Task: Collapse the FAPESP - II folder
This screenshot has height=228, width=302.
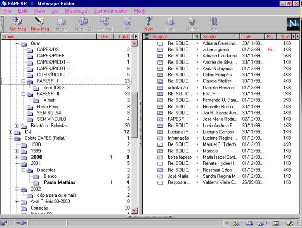Action: coord(23,94)
